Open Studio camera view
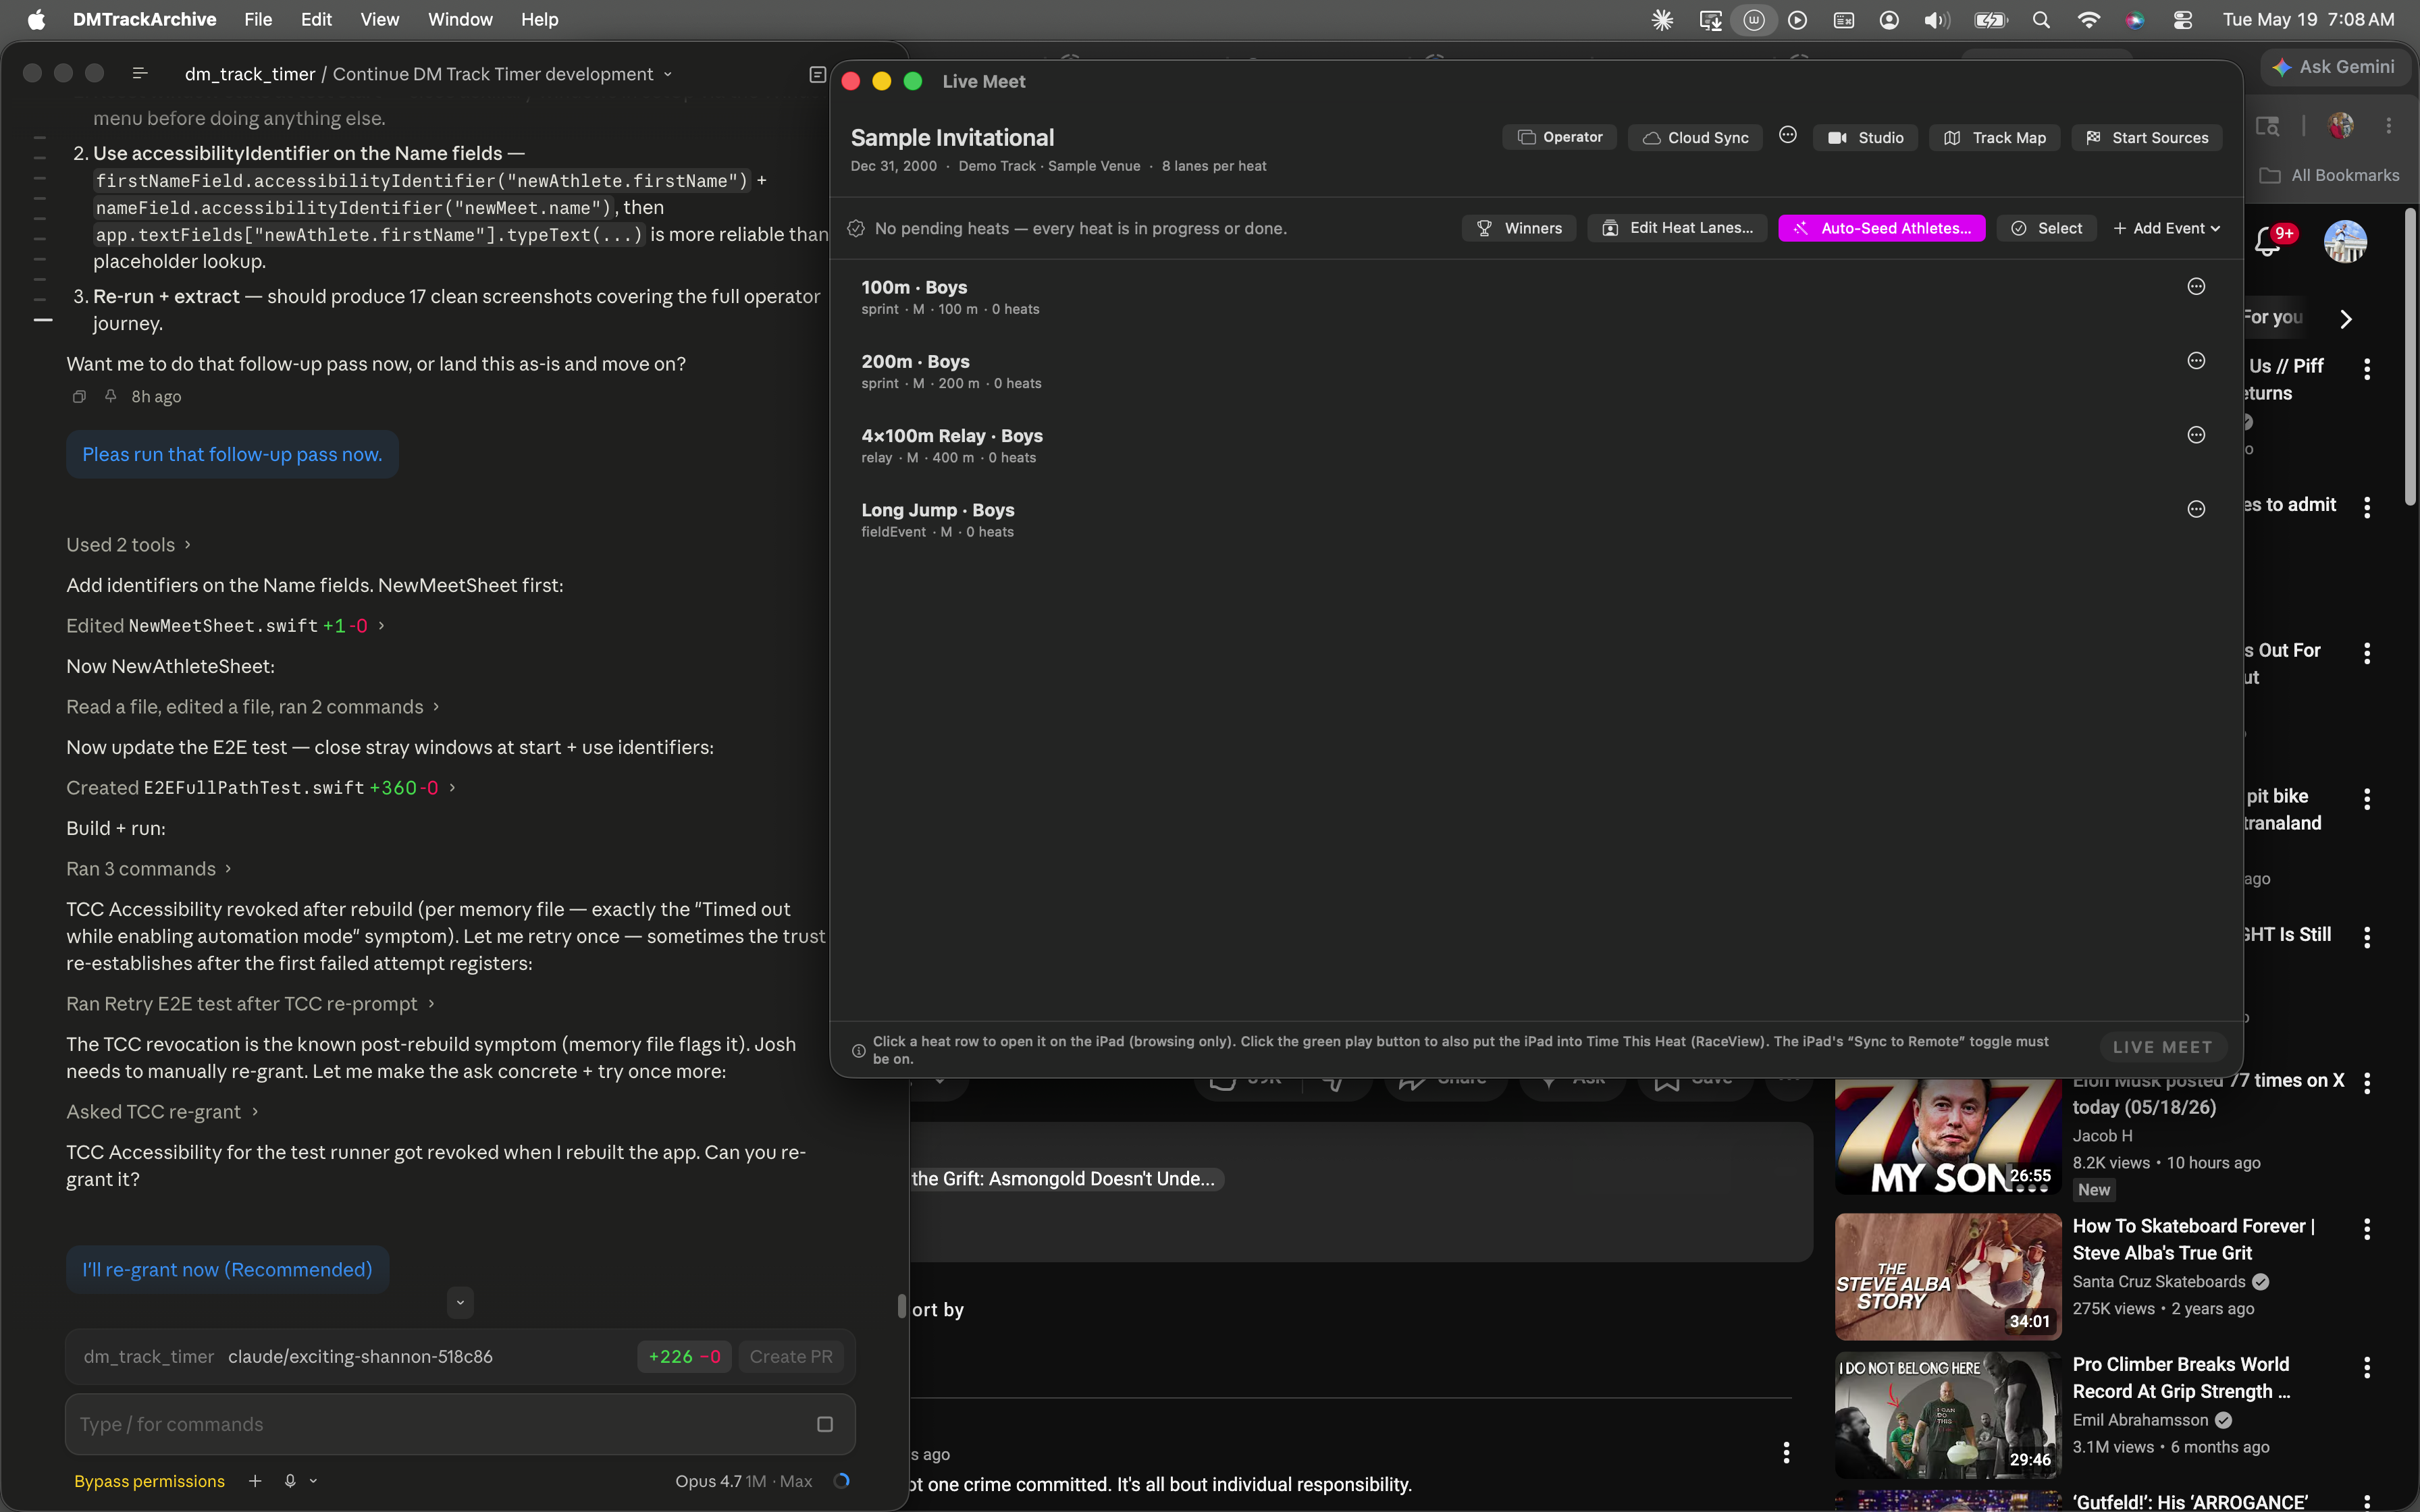The width and height of the screenshot is (2420, 1512). (1865, 137)
